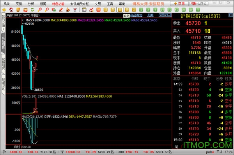Click the 14:59 trade row at 45730
234x155 pixels.
coord(202,84)
